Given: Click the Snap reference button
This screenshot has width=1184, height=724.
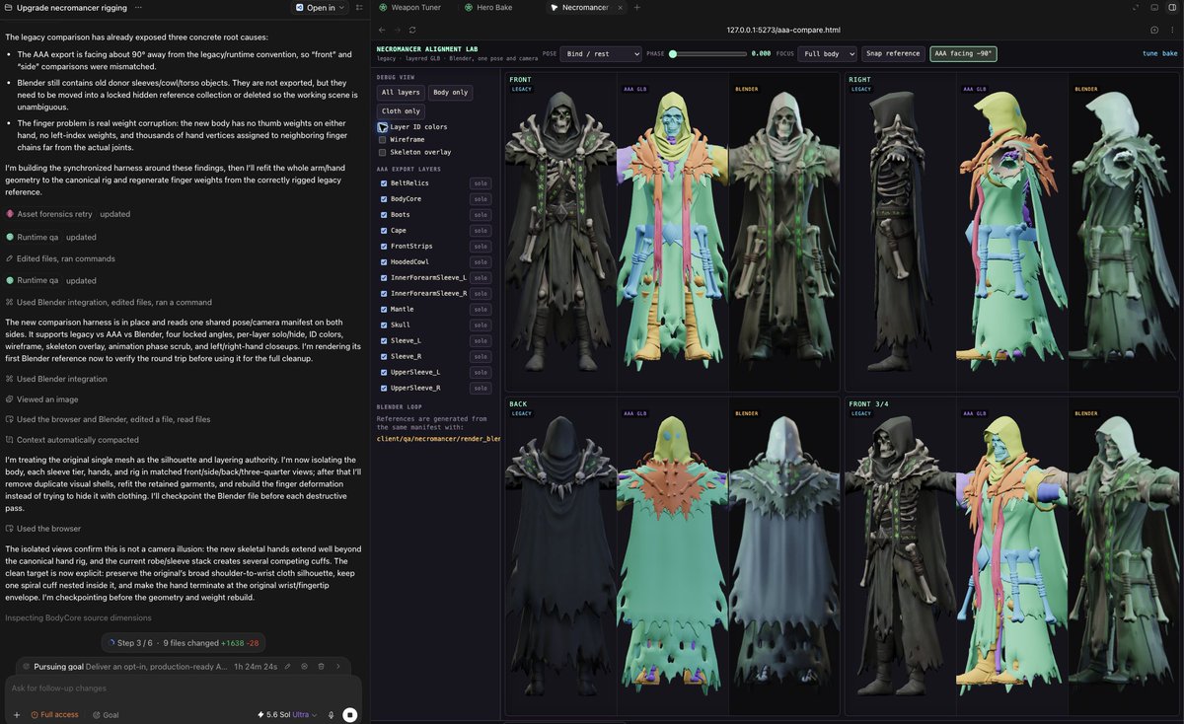Looking at the screenshot, I should point(893,54).
